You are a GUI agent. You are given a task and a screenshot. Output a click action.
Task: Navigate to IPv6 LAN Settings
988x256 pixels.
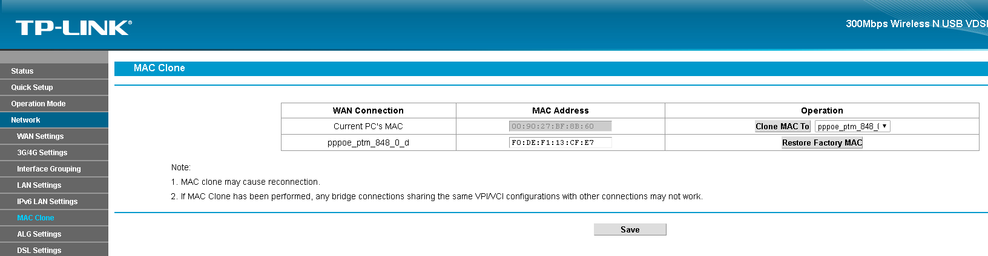(x=47, y=202)
